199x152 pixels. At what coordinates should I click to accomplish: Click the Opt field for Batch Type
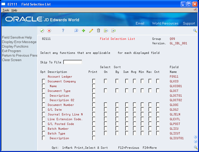tap(43, 133)
